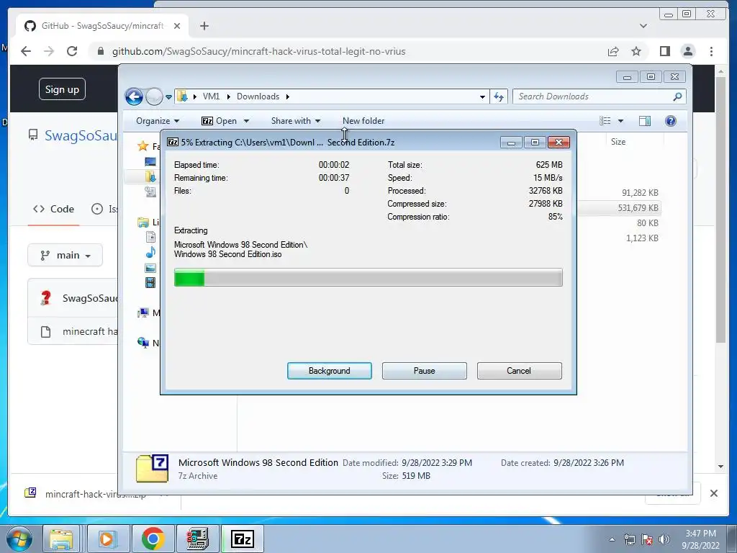Pause the 7-Zip extraction

[424, 371]
